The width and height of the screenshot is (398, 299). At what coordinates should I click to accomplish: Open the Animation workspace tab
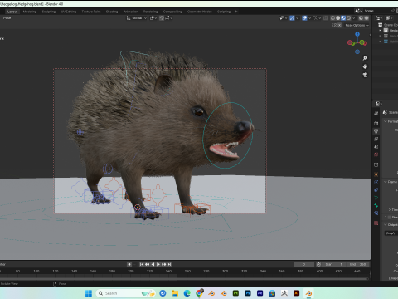(x=131, y=12)
